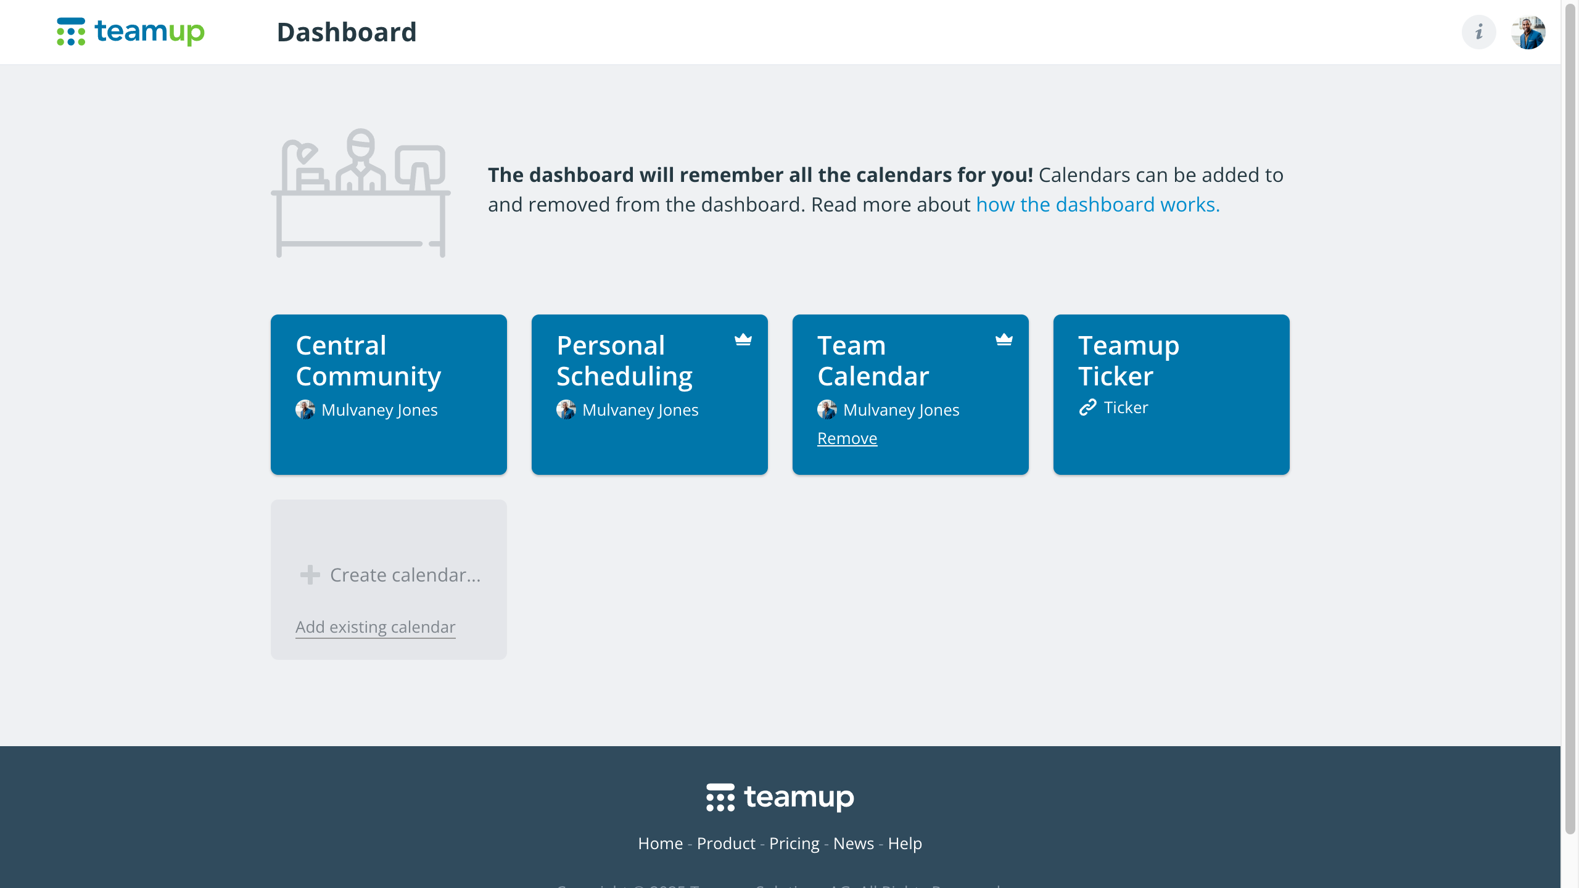Click Mulvaney Jones avatar on Central Community
The image size is (1579, 888).
(x=305, y=409)
